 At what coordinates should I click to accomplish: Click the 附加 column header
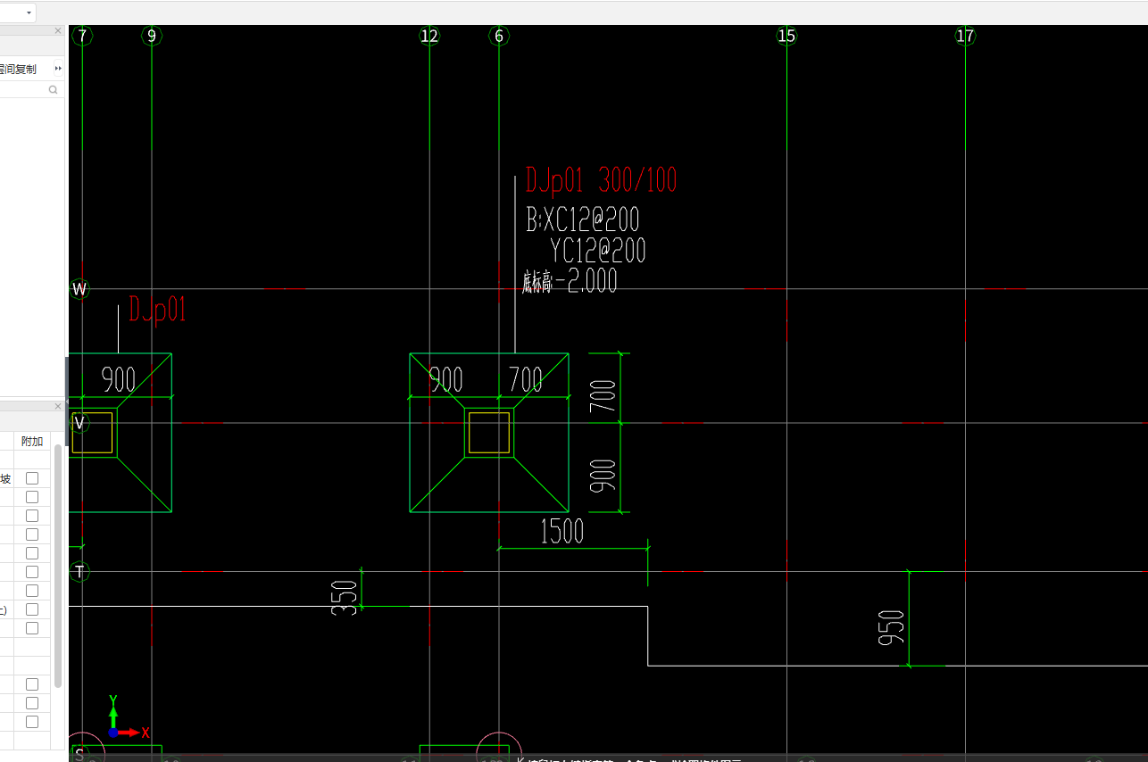click(x=32, y=442)
